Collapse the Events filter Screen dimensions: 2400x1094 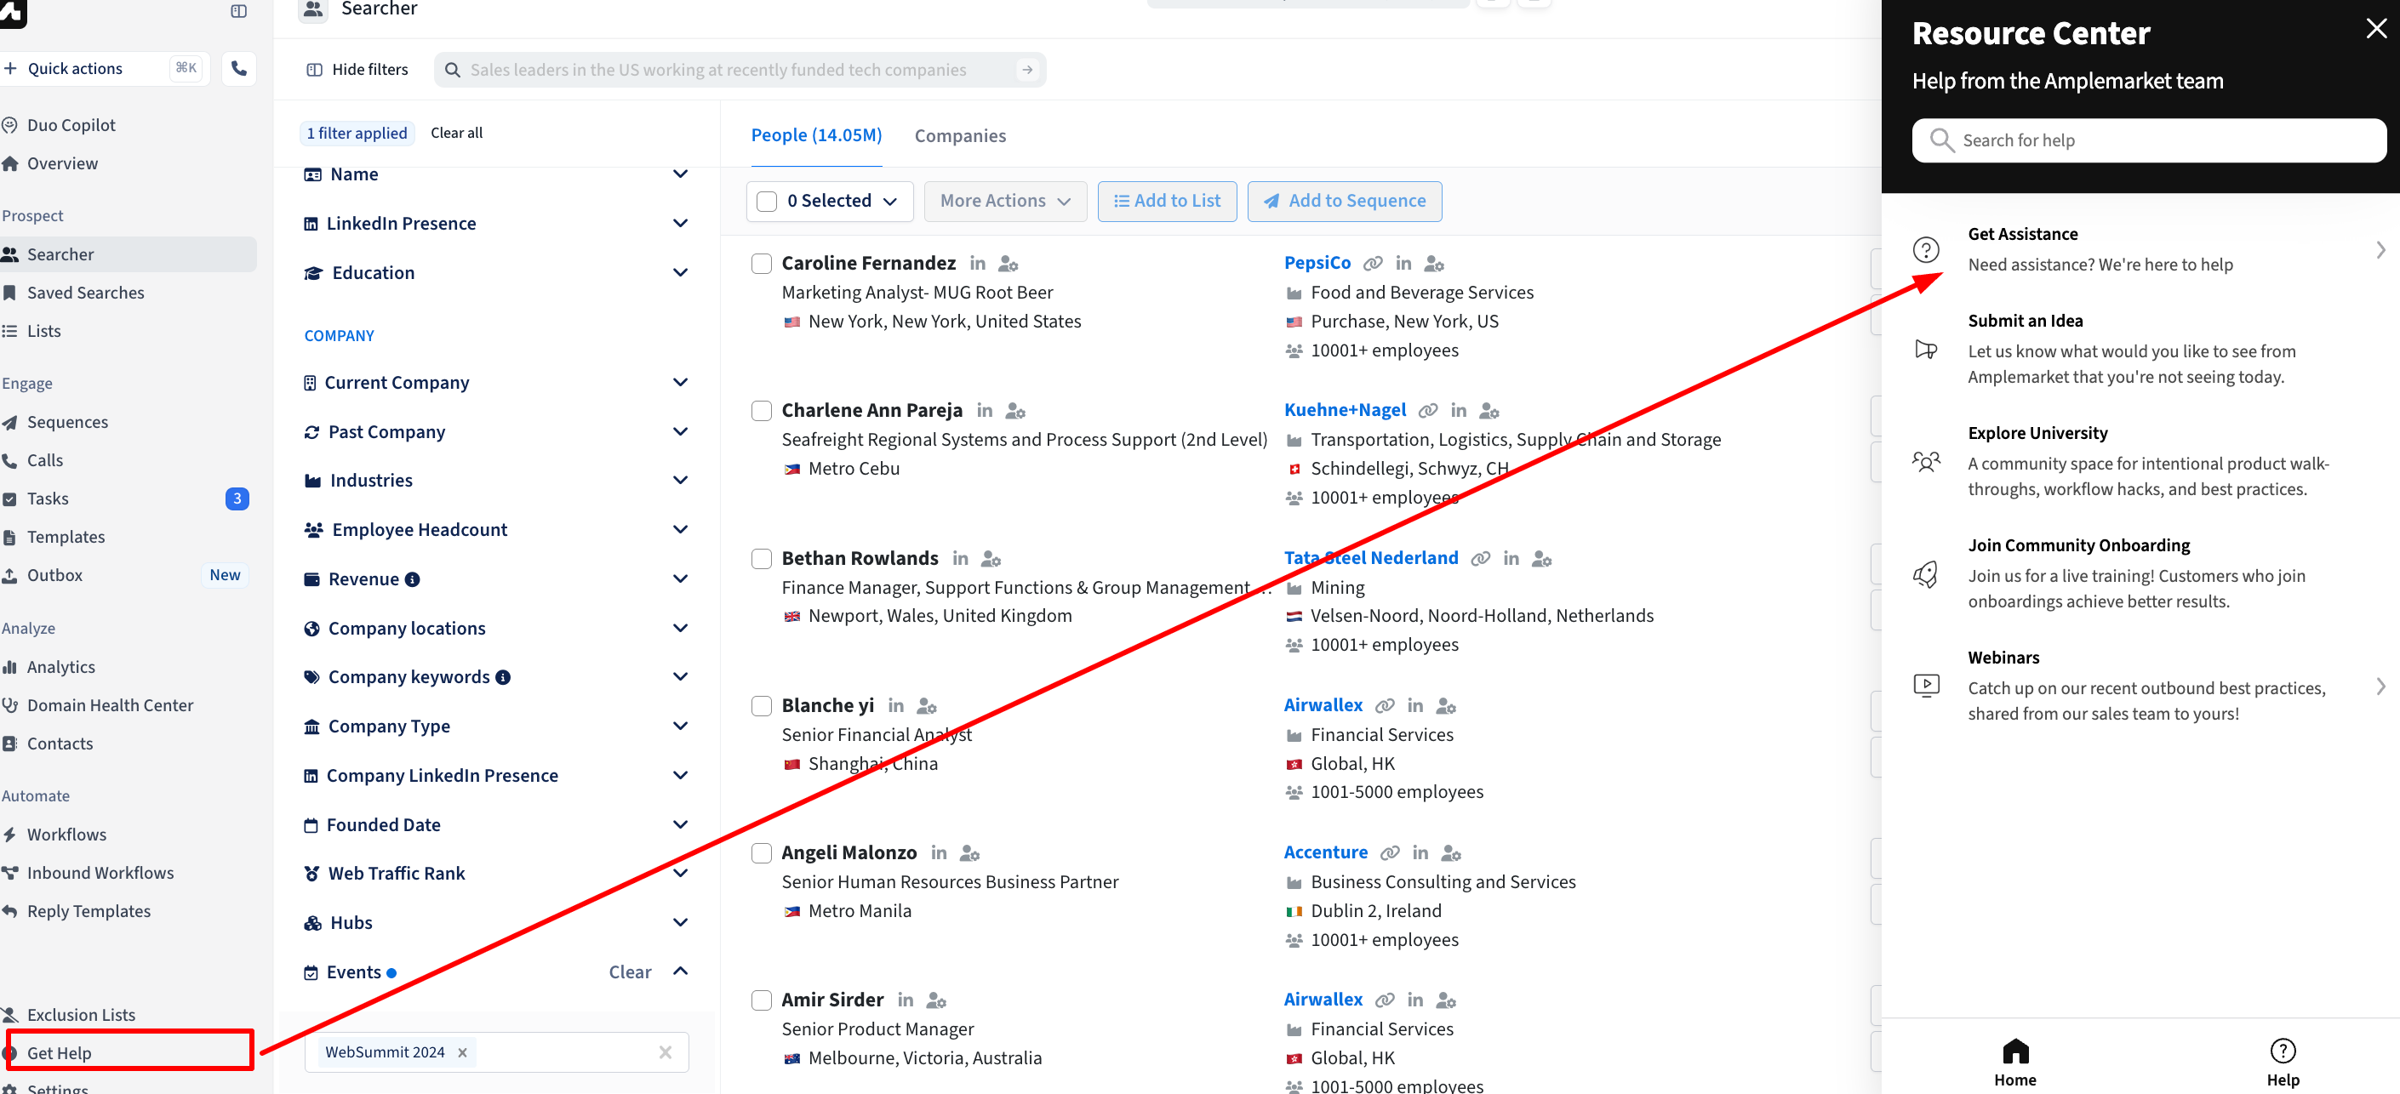click(x=680, y=971)
